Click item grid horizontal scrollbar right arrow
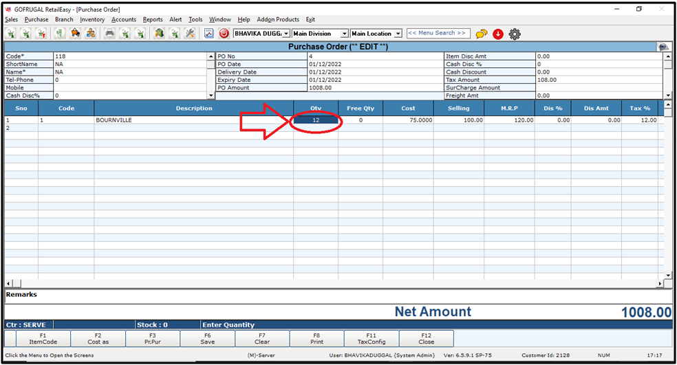Viewport: 677px width, 365px height. (x=660, y=283)
